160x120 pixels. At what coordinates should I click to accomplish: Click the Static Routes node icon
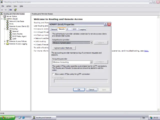coord(10,34)
